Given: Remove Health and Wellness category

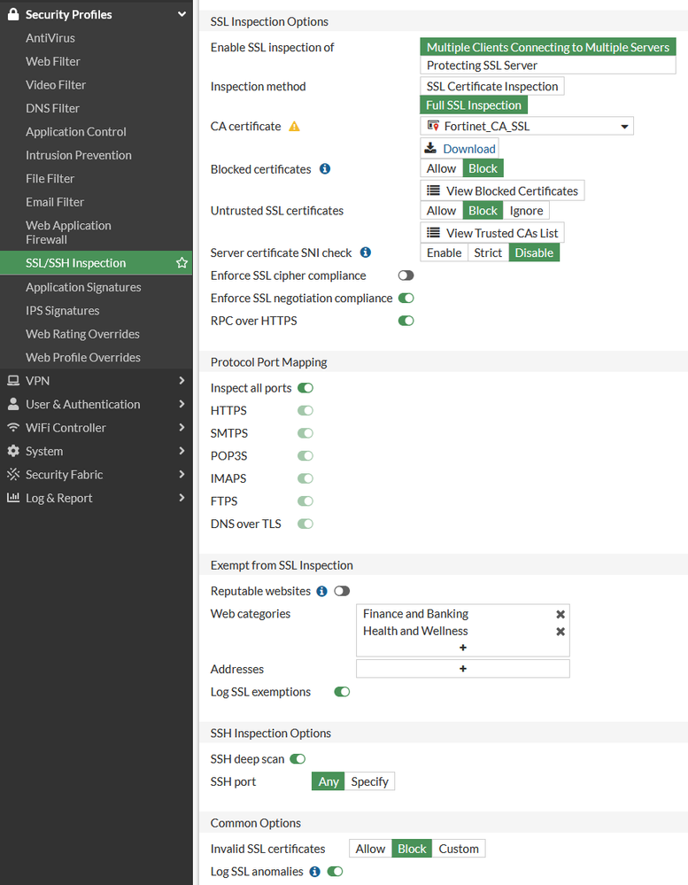Looking at the screenshot, I should (560, 632).
